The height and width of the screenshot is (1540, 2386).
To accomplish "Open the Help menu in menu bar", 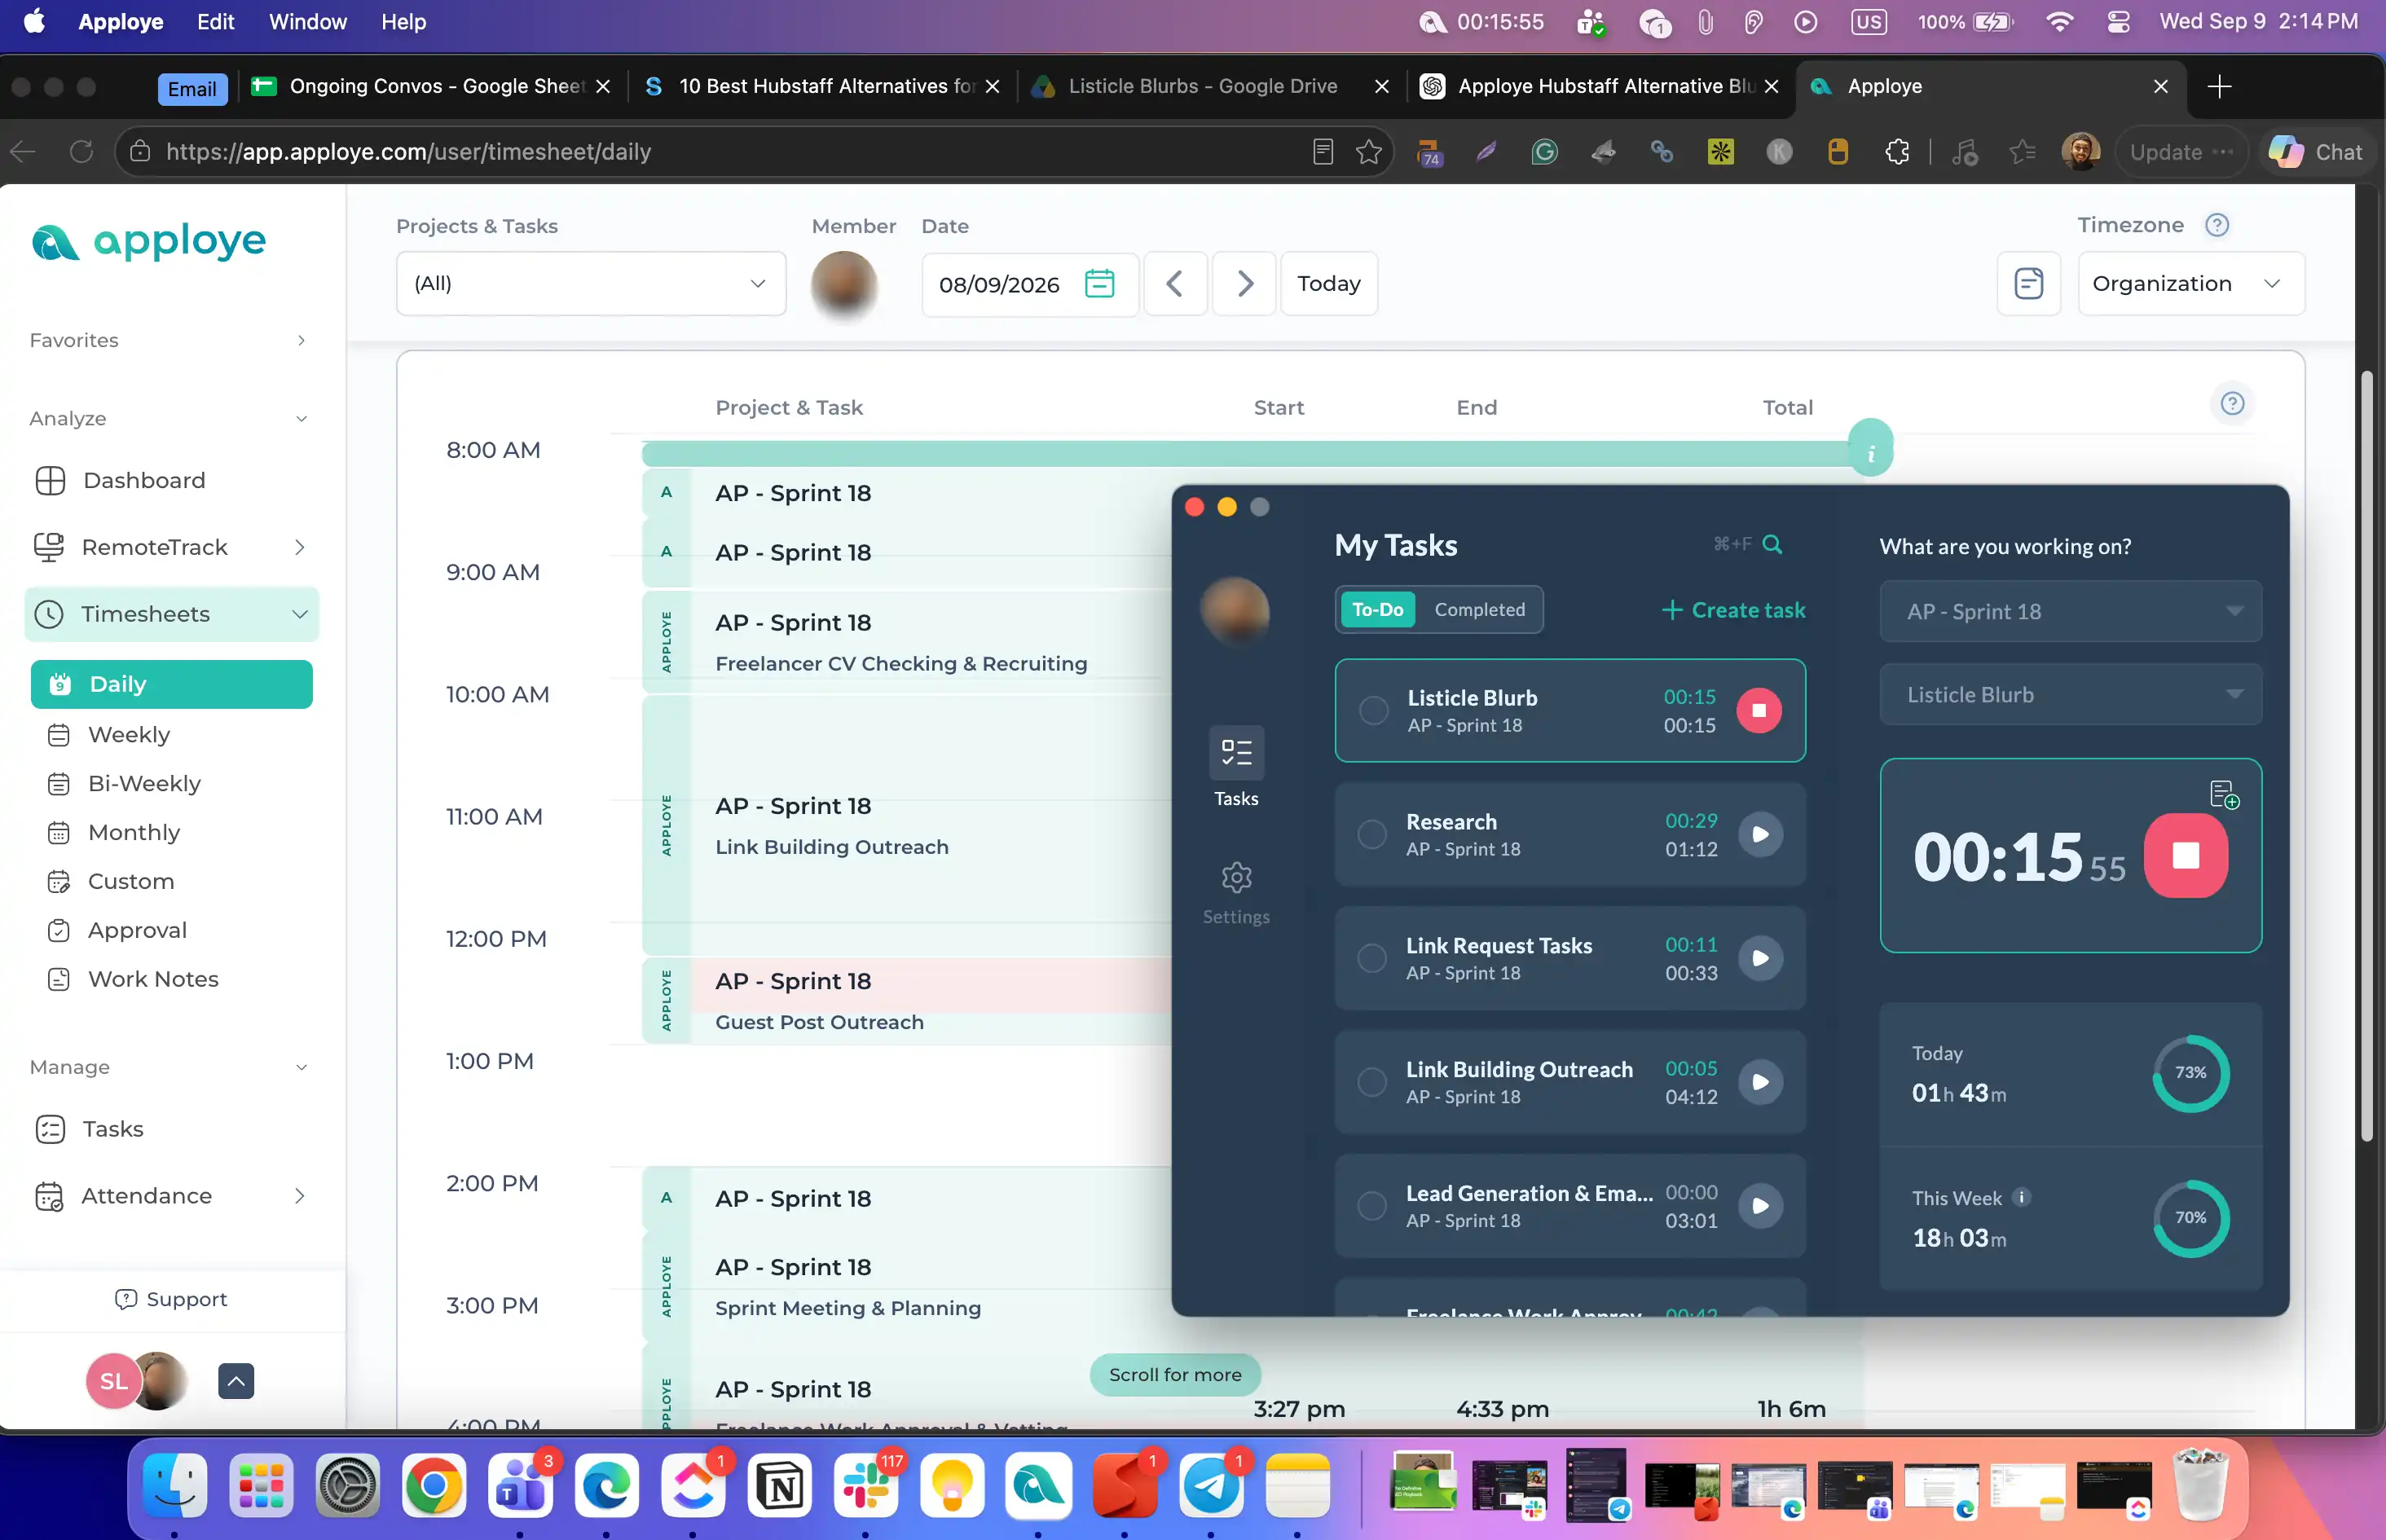I will (x=403, y=22).
